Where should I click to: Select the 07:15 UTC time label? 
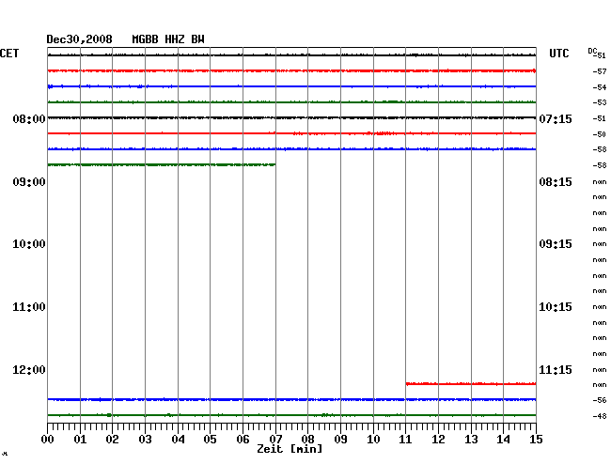[x=556, y=118]
